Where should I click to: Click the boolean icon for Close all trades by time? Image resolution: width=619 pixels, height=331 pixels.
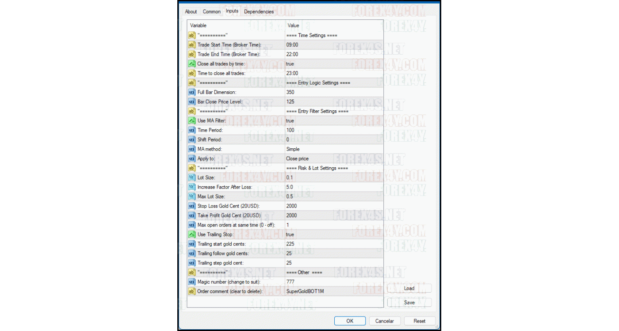(x=191, y=64)
